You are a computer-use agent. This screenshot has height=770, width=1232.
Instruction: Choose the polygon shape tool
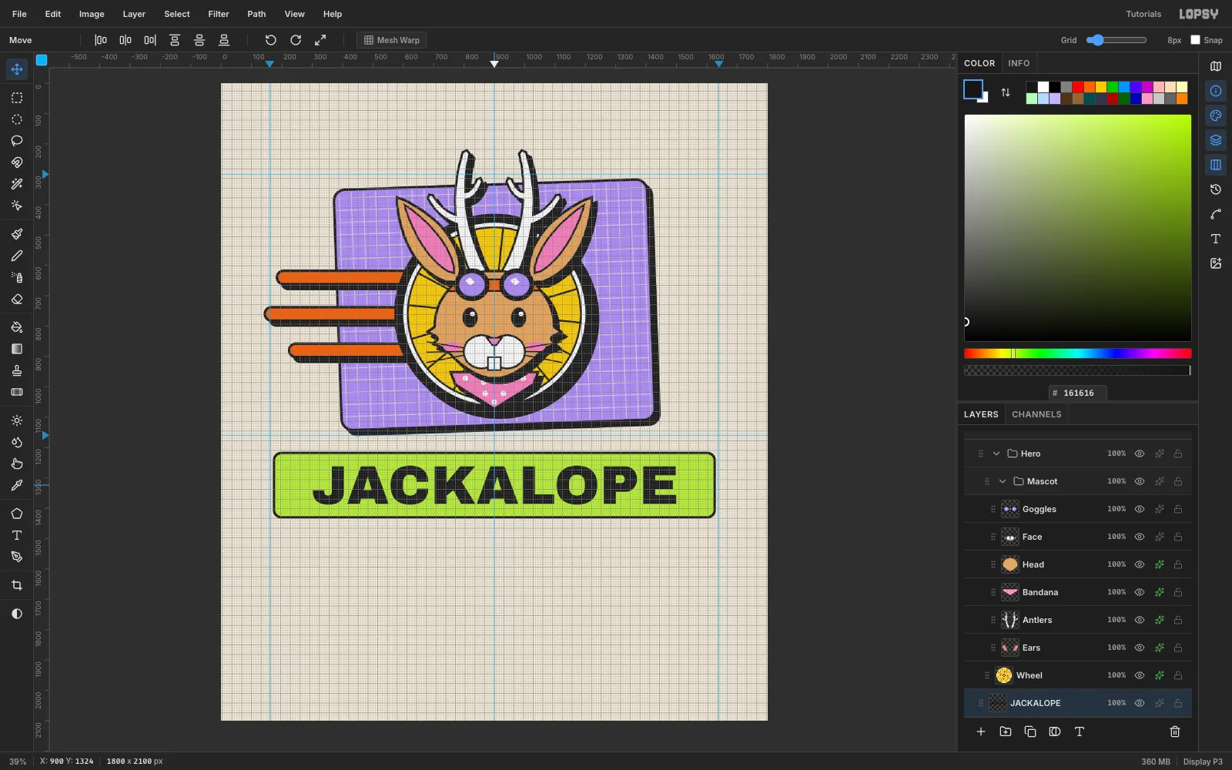click(x=17, y=514)
